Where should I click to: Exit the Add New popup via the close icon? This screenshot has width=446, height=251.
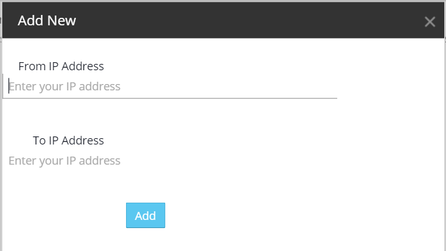coord(429,22)
